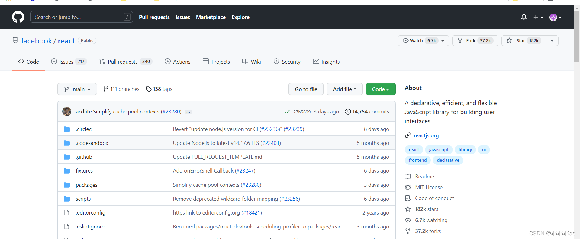Viewport: 580px width, 239px height.
Task: Open the Wiki tab
Action: [x=252, y=62]
